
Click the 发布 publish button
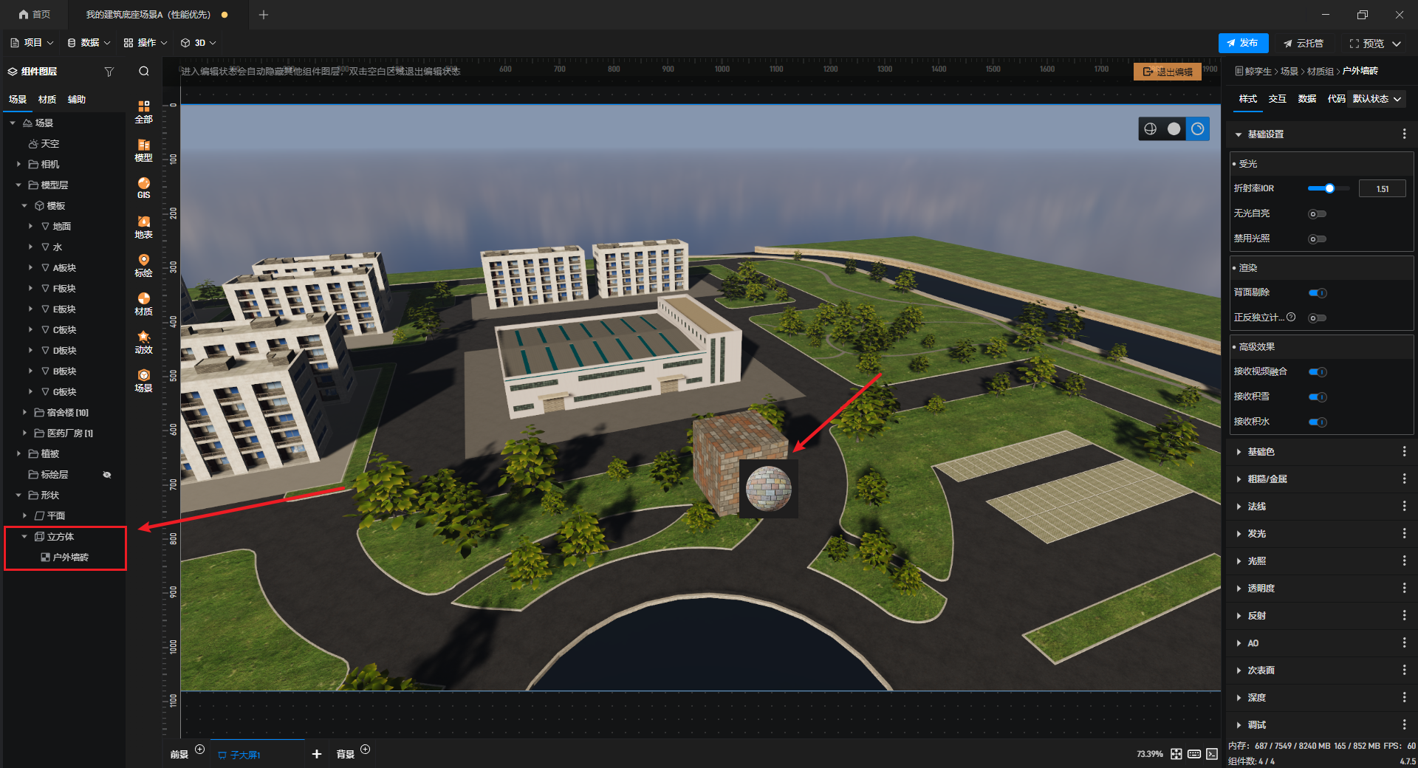[x=1243, y=44]
